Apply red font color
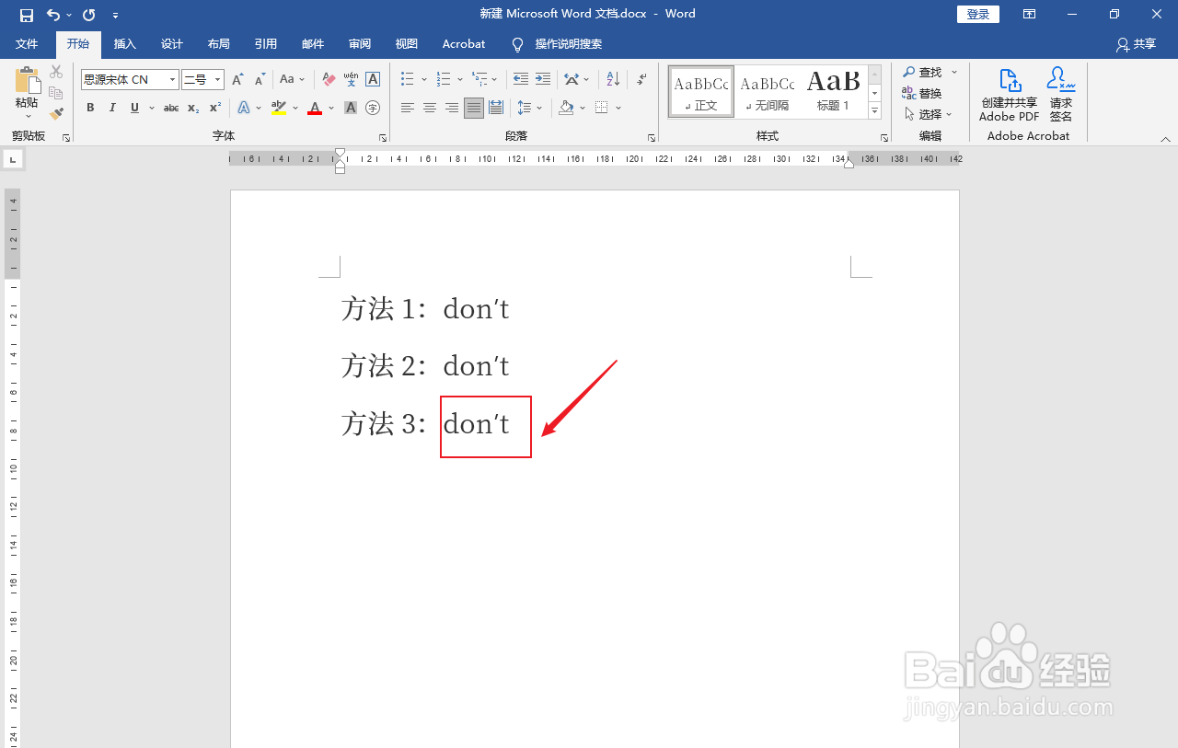1178x748 pixels. pyautogui.click(x=315, y=109)
